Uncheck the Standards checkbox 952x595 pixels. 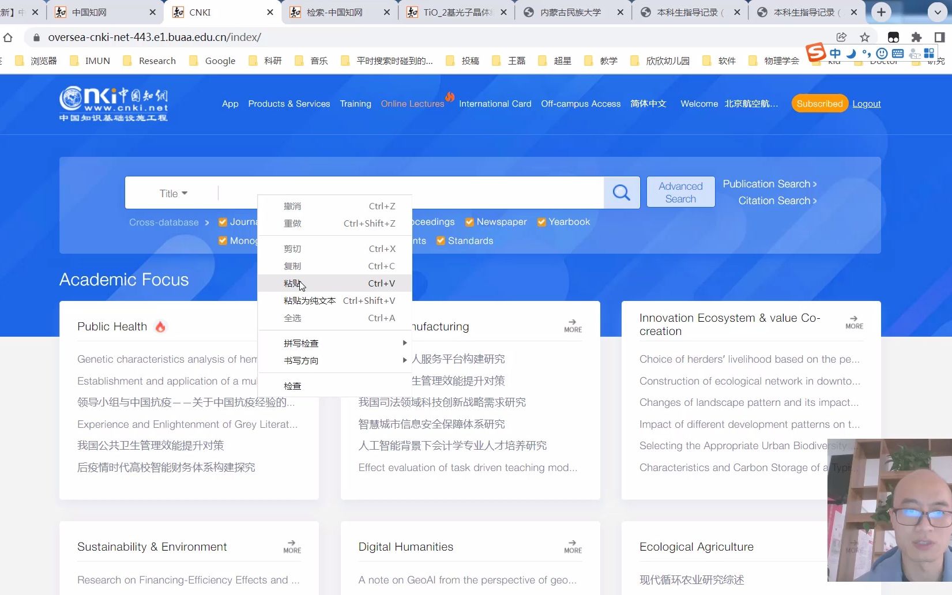[441, 241]
